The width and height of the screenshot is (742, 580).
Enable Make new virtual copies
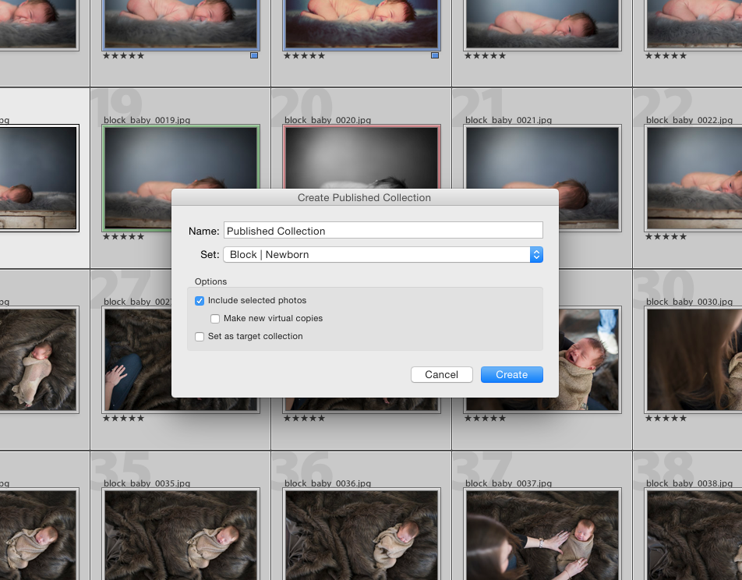(215, 319)
